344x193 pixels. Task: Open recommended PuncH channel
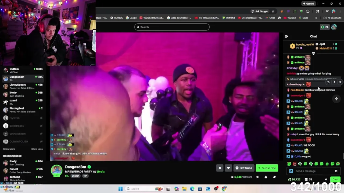(23, 171)
